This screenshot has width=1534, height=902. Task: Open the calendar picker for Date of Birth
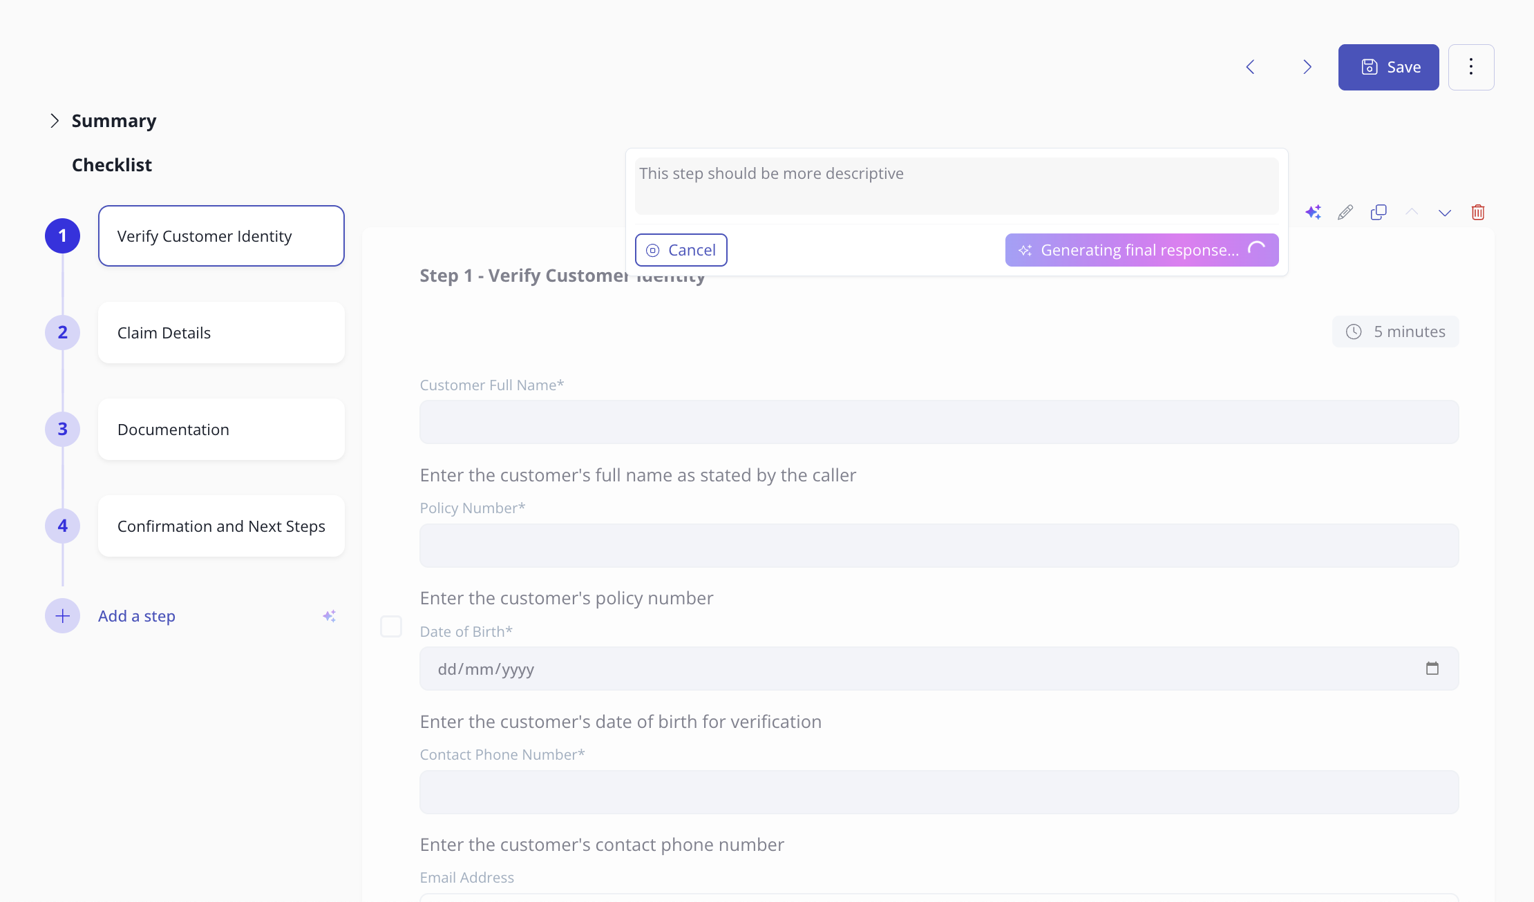[x=1432, y=669]
